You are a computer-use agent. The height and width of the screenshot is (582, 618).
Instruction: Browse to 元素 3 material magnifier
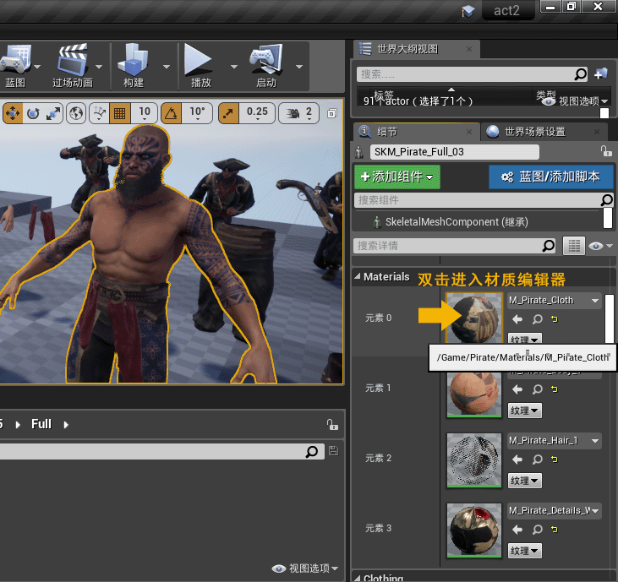click(538, 530)
